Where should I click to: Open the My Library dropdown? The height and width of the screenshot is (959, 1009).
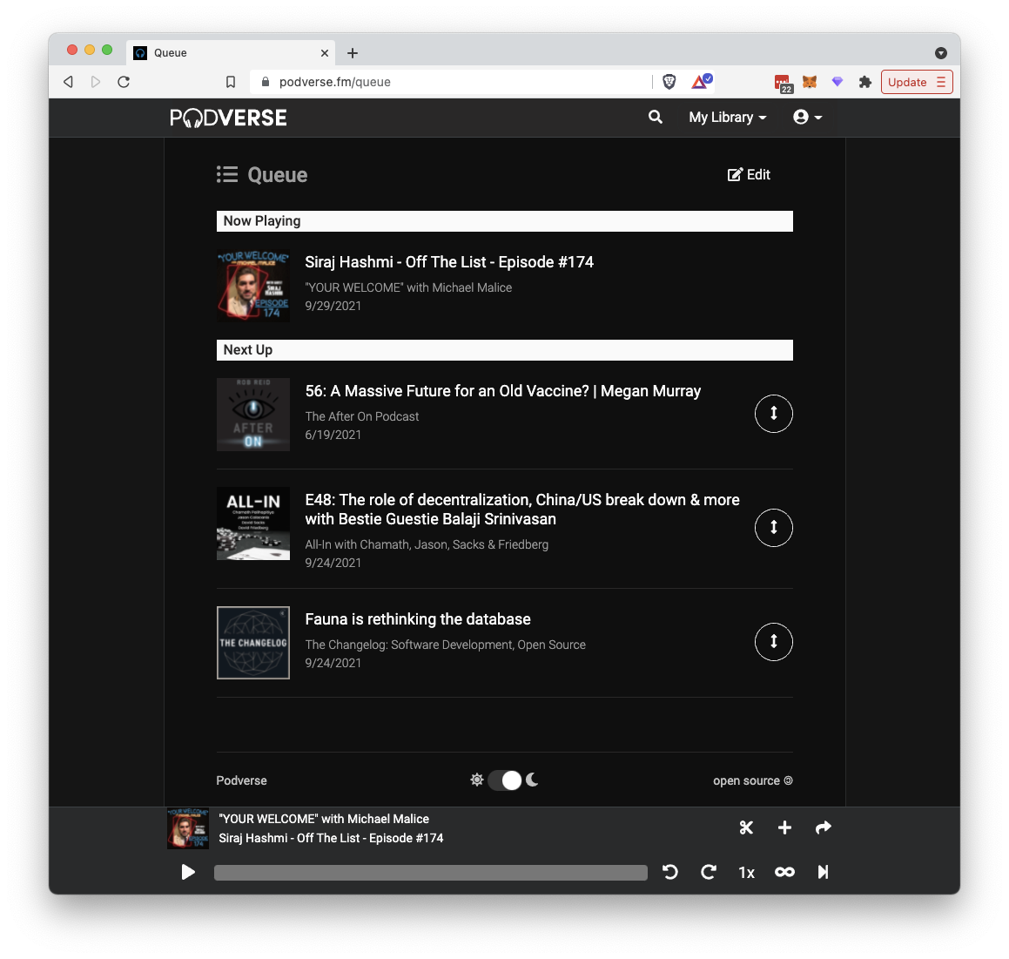(x=726, y=117)
